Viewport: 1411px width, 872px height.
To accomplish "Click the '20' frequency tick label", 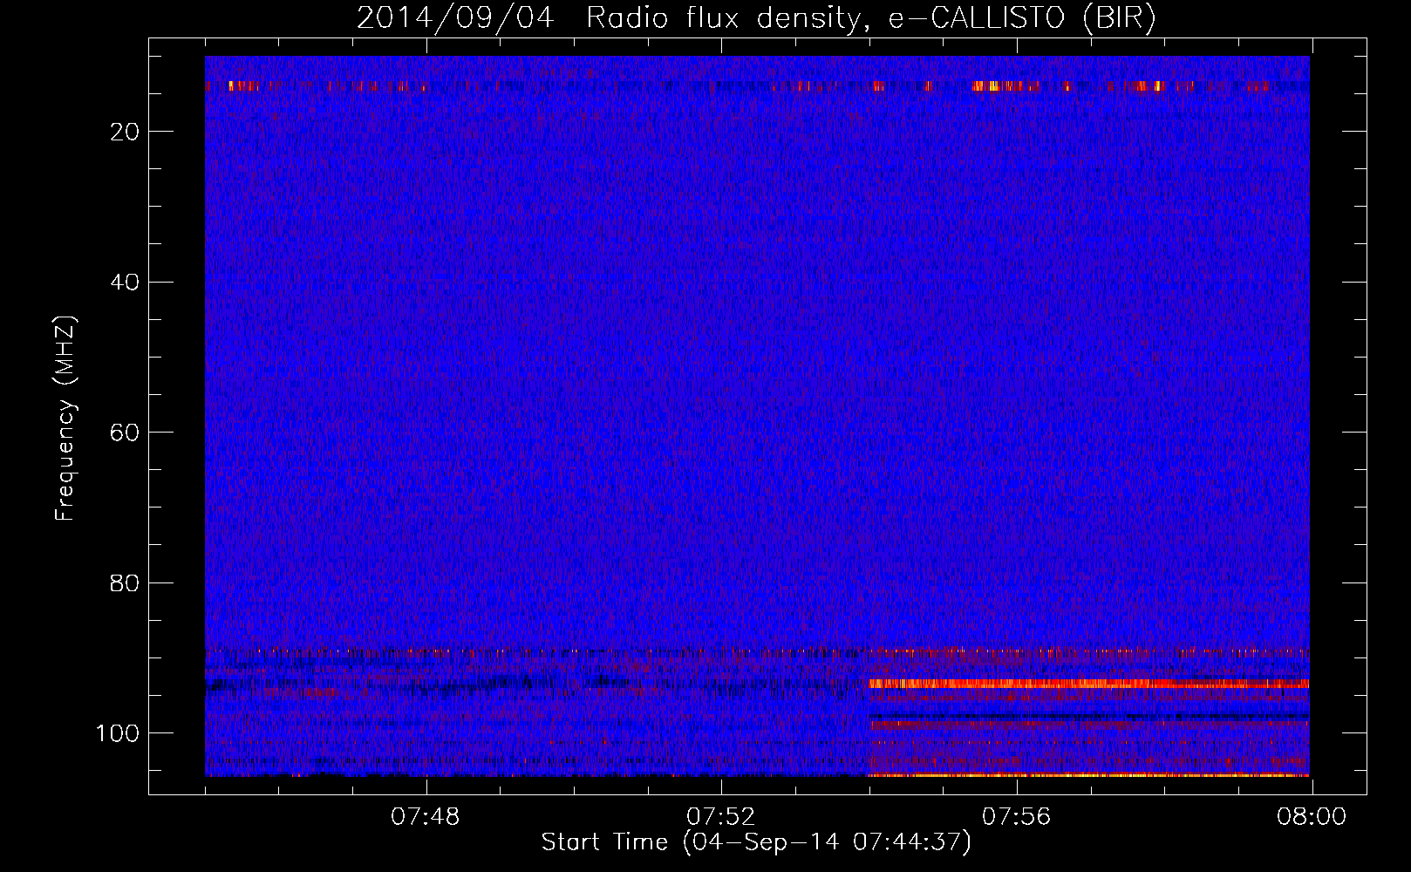I will (x=126, y=132).
